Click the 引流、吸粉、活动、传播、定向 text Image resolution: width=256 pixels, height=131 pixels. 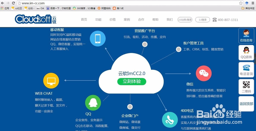pyautogui.click(x=145, y=37)
